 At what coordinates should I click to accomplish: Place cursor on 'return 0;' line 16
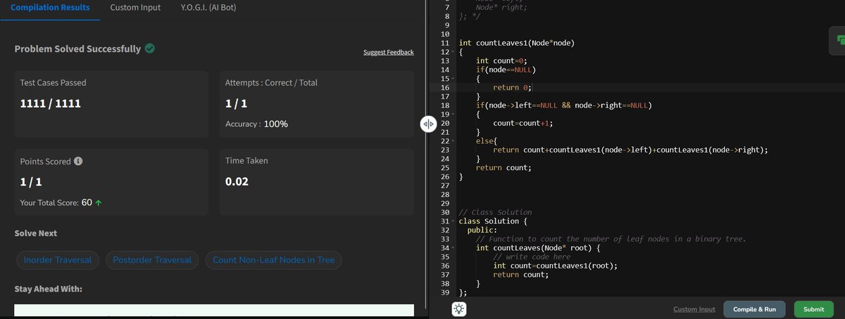512,88
